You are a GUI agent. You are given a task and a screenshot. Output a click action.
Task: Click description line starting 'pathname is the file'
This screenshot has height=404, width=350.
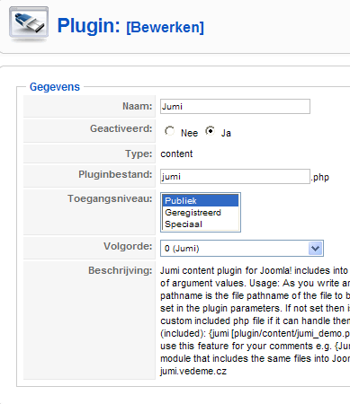pos(255,295)
